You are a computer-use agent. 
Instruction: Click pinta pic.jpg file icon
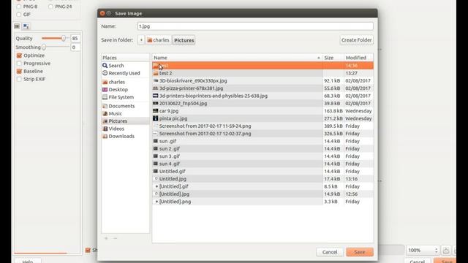(156, 118)
